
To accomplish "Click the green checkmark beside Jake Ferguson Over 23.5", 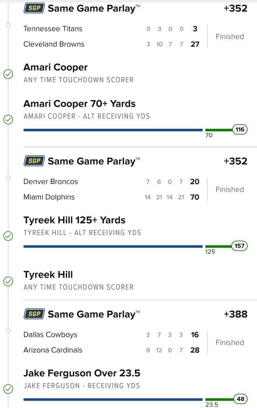I will (8, 389).
